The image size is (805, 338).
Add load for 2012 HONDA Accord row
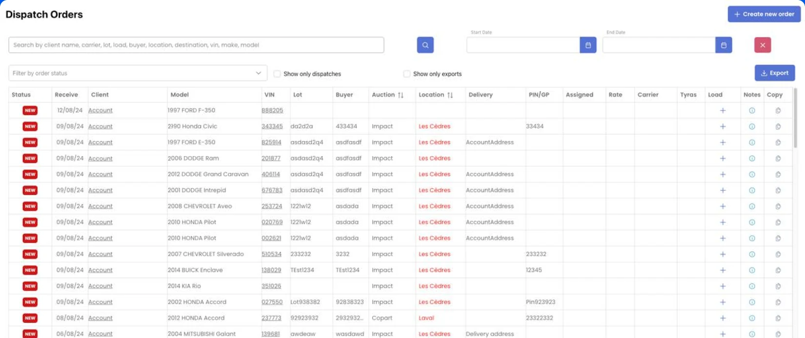pyautogui.click(x=723, y=318)
